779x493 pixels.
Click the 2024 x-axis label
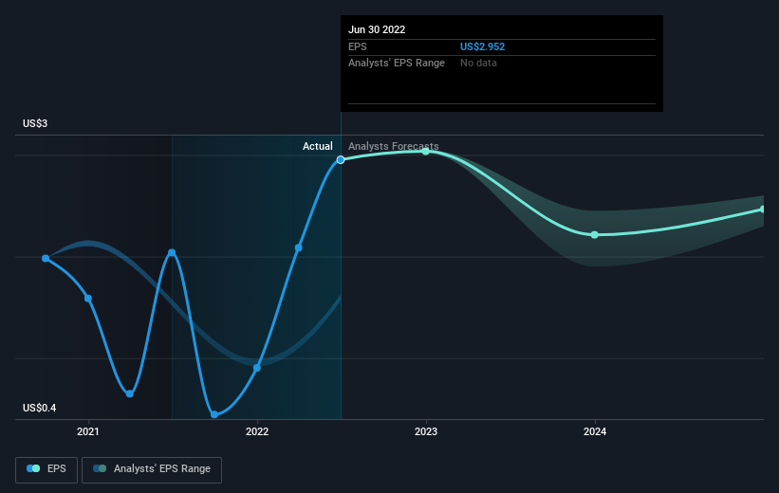(595, 432)
